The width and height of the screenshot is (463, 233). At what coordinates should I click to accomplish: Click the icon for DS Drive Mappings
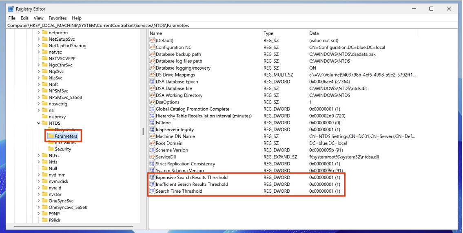pos(153,75)
